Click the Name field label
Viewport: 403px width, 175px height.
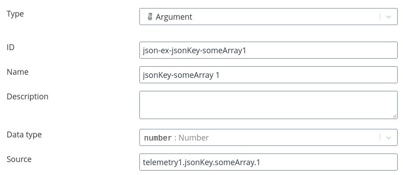pyautogui.click(x=17, y=72)
